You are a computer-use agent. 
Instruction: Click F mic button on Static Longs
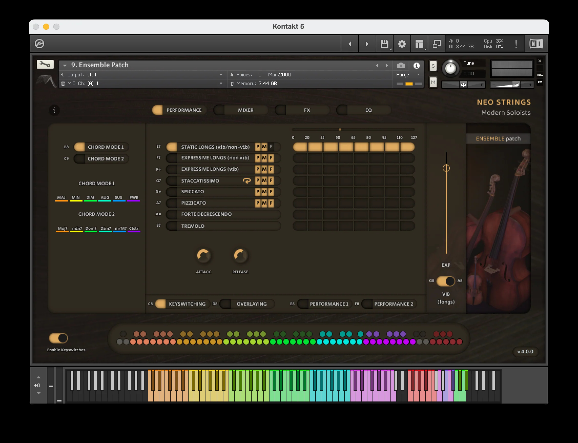coord(271,147)
